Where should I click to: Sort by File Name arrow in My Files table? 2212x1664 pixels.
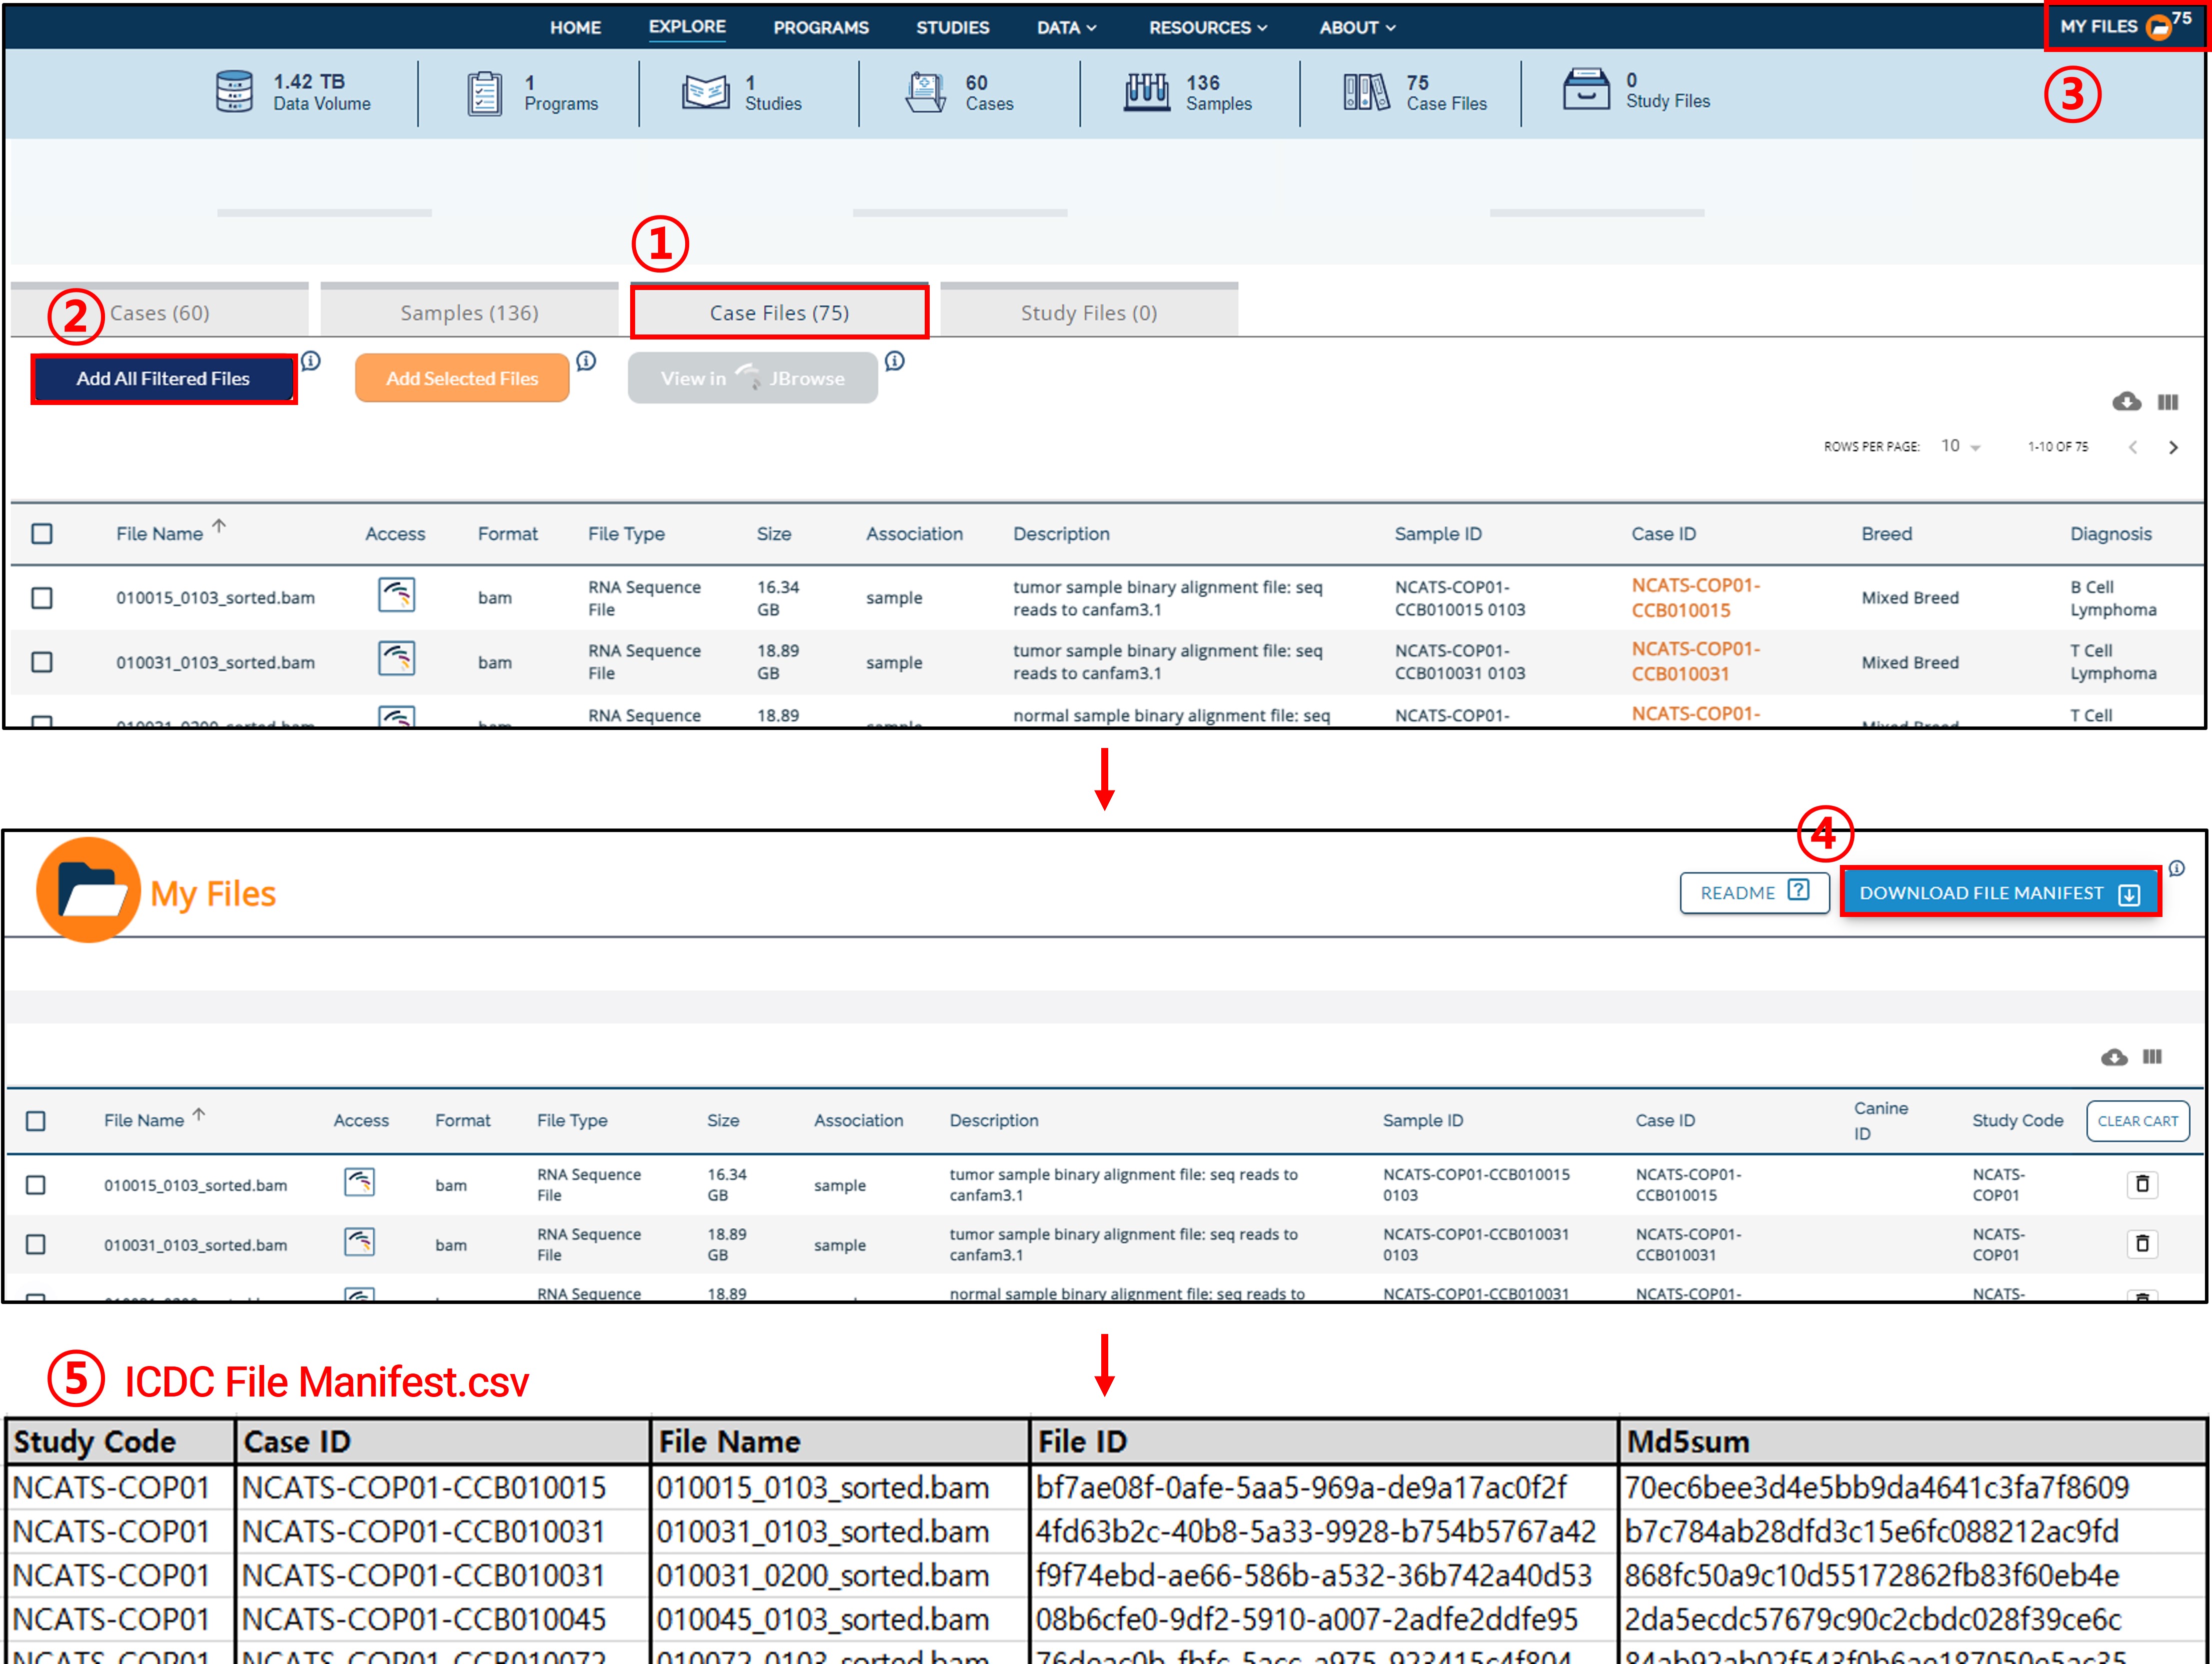click(199, 1114)
